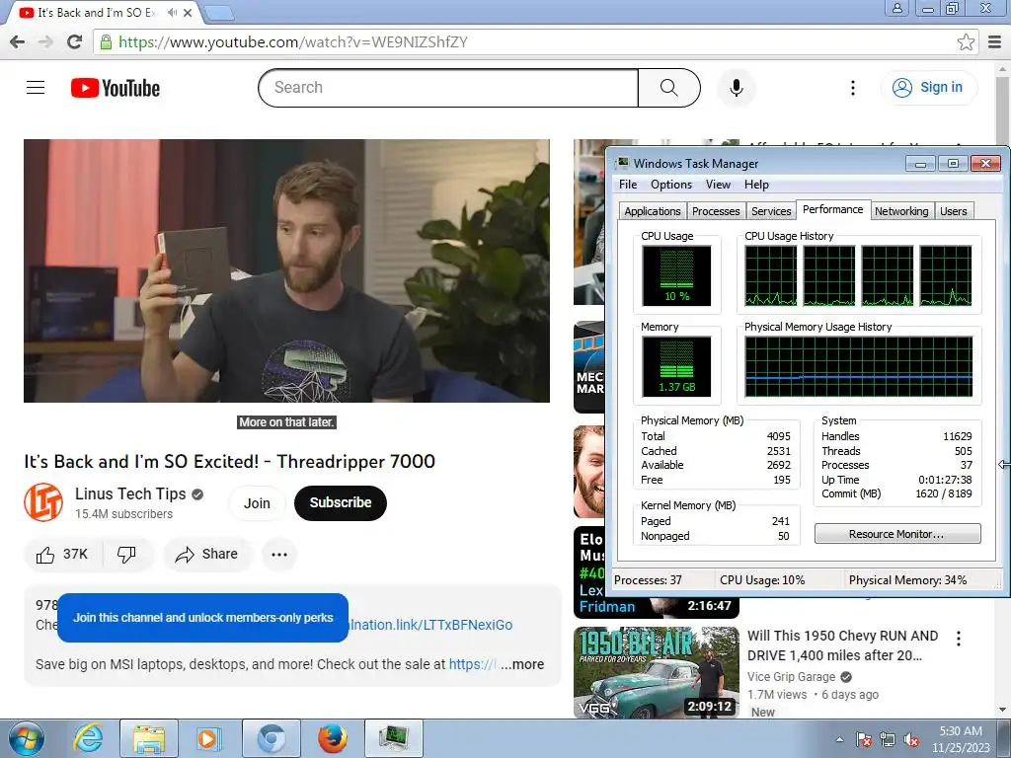Expand description with ...more
The width and height of the screenshot is (1011, 758).
pyautogui.click(x=522, y=664)
